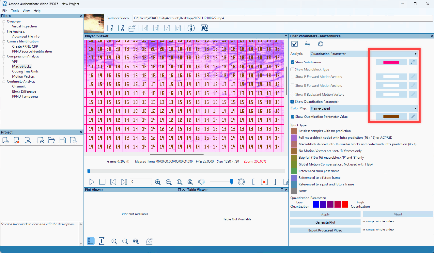Select the Coding Tree Units filter

click(x=25, y=71)
